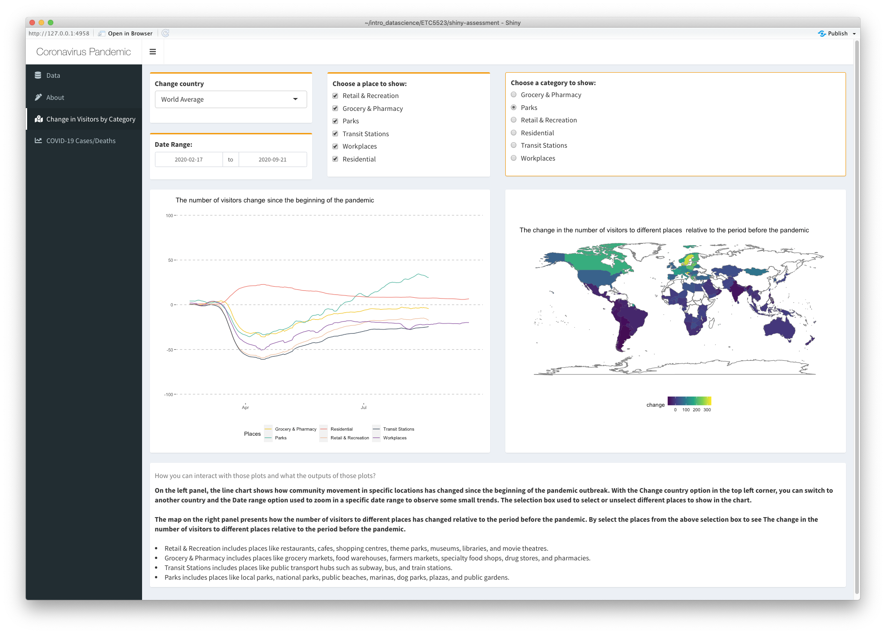Click the end date field 2020-09-21
Screen dimensions: 886x634
coord(273,160)
